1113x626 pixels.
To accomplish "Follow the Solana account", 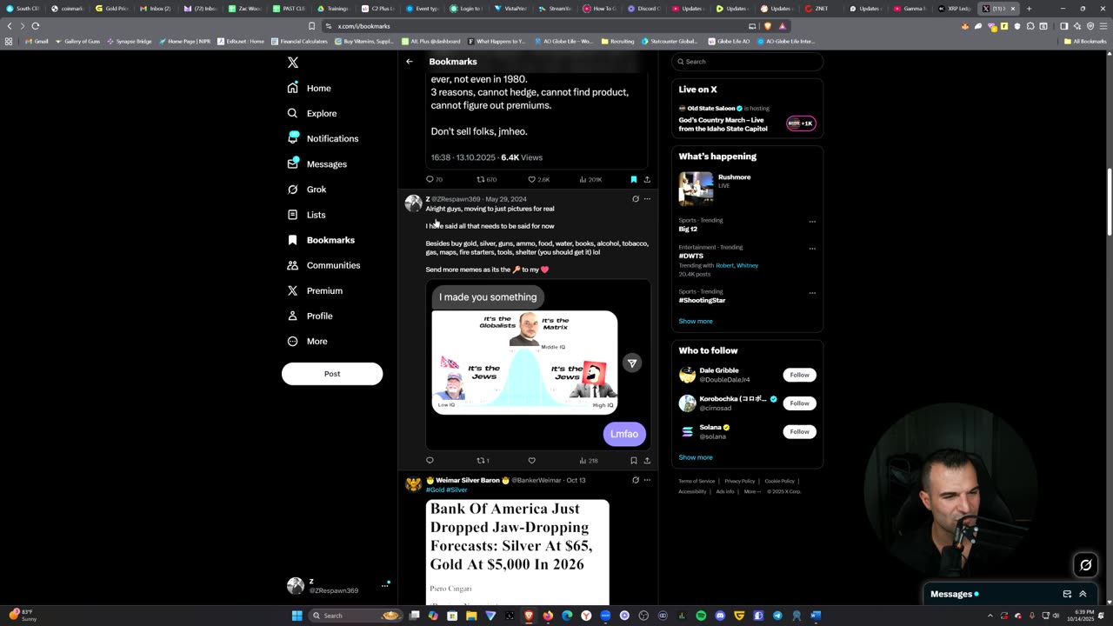I will point(799,431).
